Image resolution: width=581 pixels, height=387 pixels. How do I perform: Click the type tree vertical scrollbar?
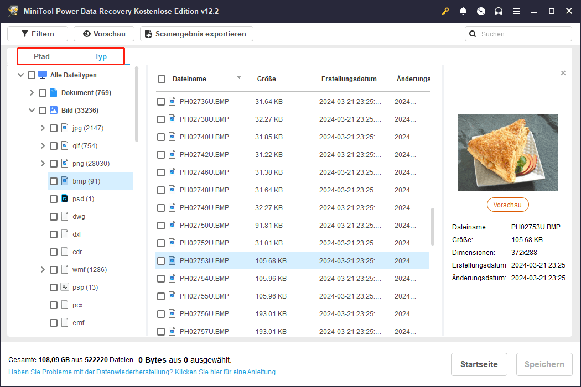click(136, 104)
